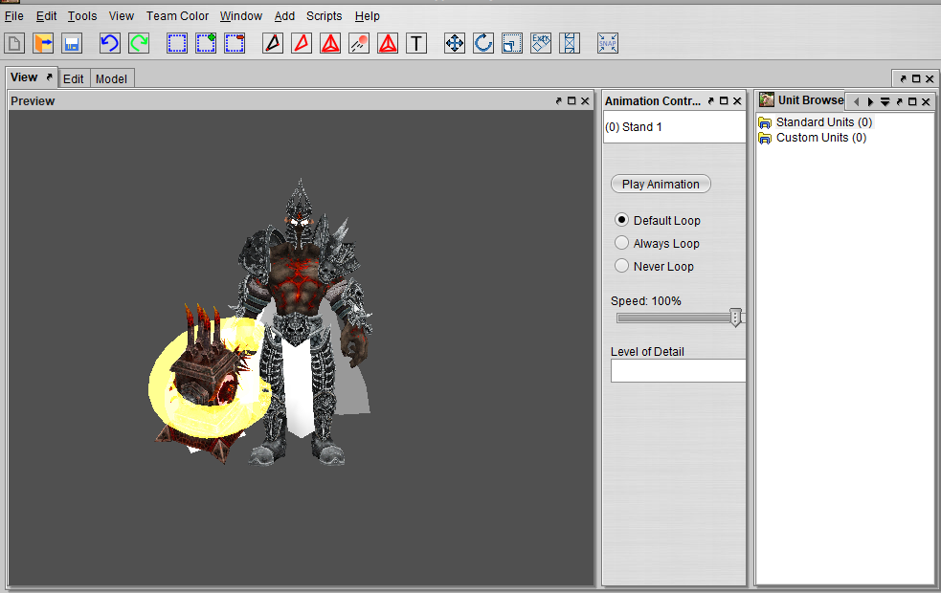This screenshot has width=941, height=593.
Task: Select the animated node tool with red ball
Action: [x=359, y=43]
